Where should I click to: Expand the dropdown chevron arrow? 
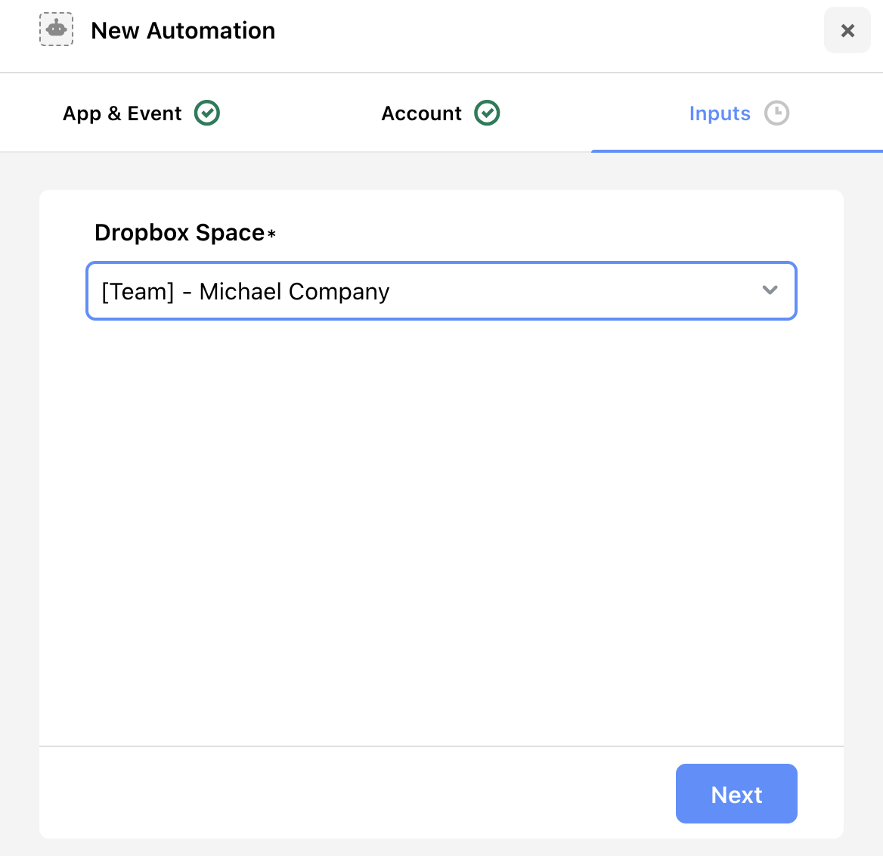tap(770, 290)
